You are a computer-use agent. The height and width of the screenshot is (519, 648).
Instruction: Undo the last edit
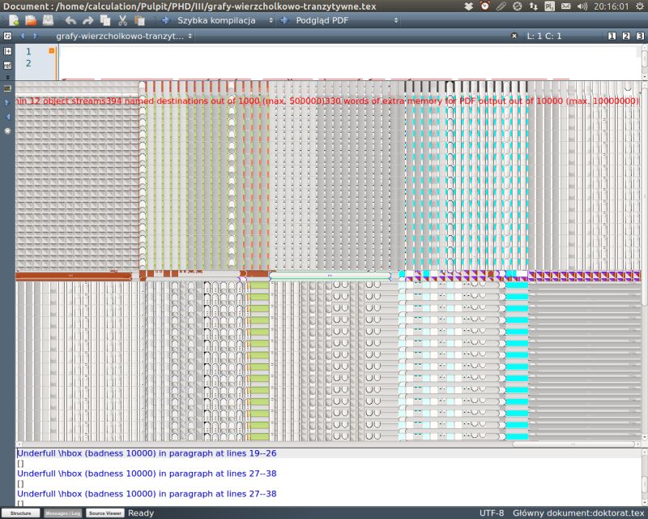point(70,23)
